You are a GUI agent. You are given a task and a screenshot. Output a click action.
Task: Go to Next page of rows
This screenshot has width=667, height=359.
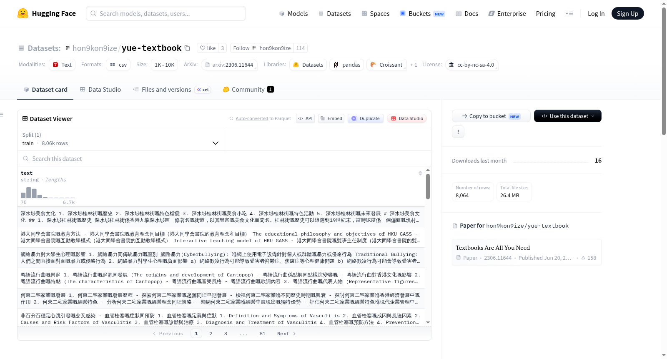286,334
